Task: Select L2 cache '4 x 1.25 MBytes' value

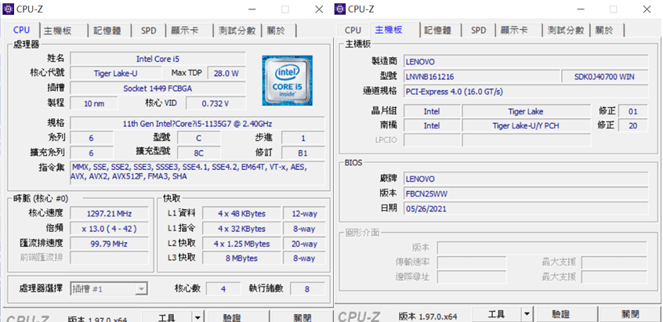Action: coord(241,244)
